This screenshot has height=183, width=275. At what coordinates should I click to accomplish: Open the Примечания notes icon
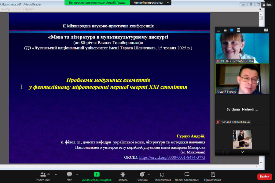tap(213, 174)
